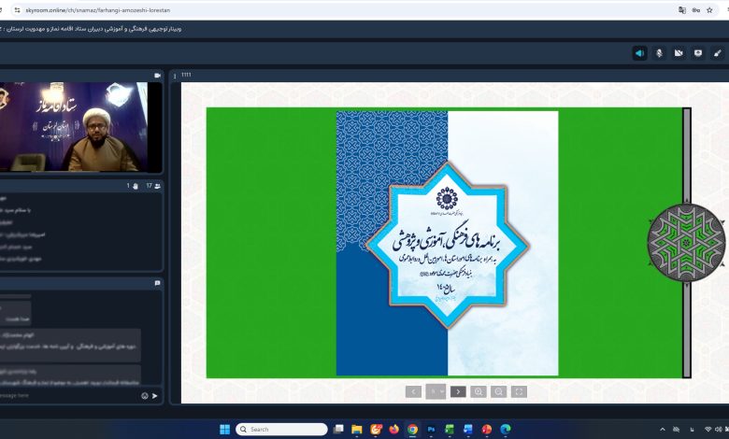Image resolution: width=729 pixels, height=439 pixels.
Task: Open the volume control in system tray
Action: tap(719, 430)
